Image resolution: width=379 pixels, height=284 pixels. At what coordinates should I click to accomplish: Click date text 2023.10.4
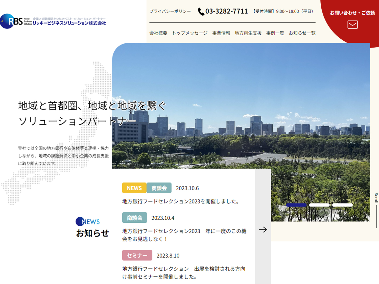(163, 218)
